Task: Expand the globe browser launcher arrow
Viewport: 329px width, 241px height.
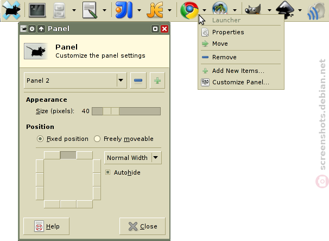Action: pyautogui.click(x=235, y=10)
